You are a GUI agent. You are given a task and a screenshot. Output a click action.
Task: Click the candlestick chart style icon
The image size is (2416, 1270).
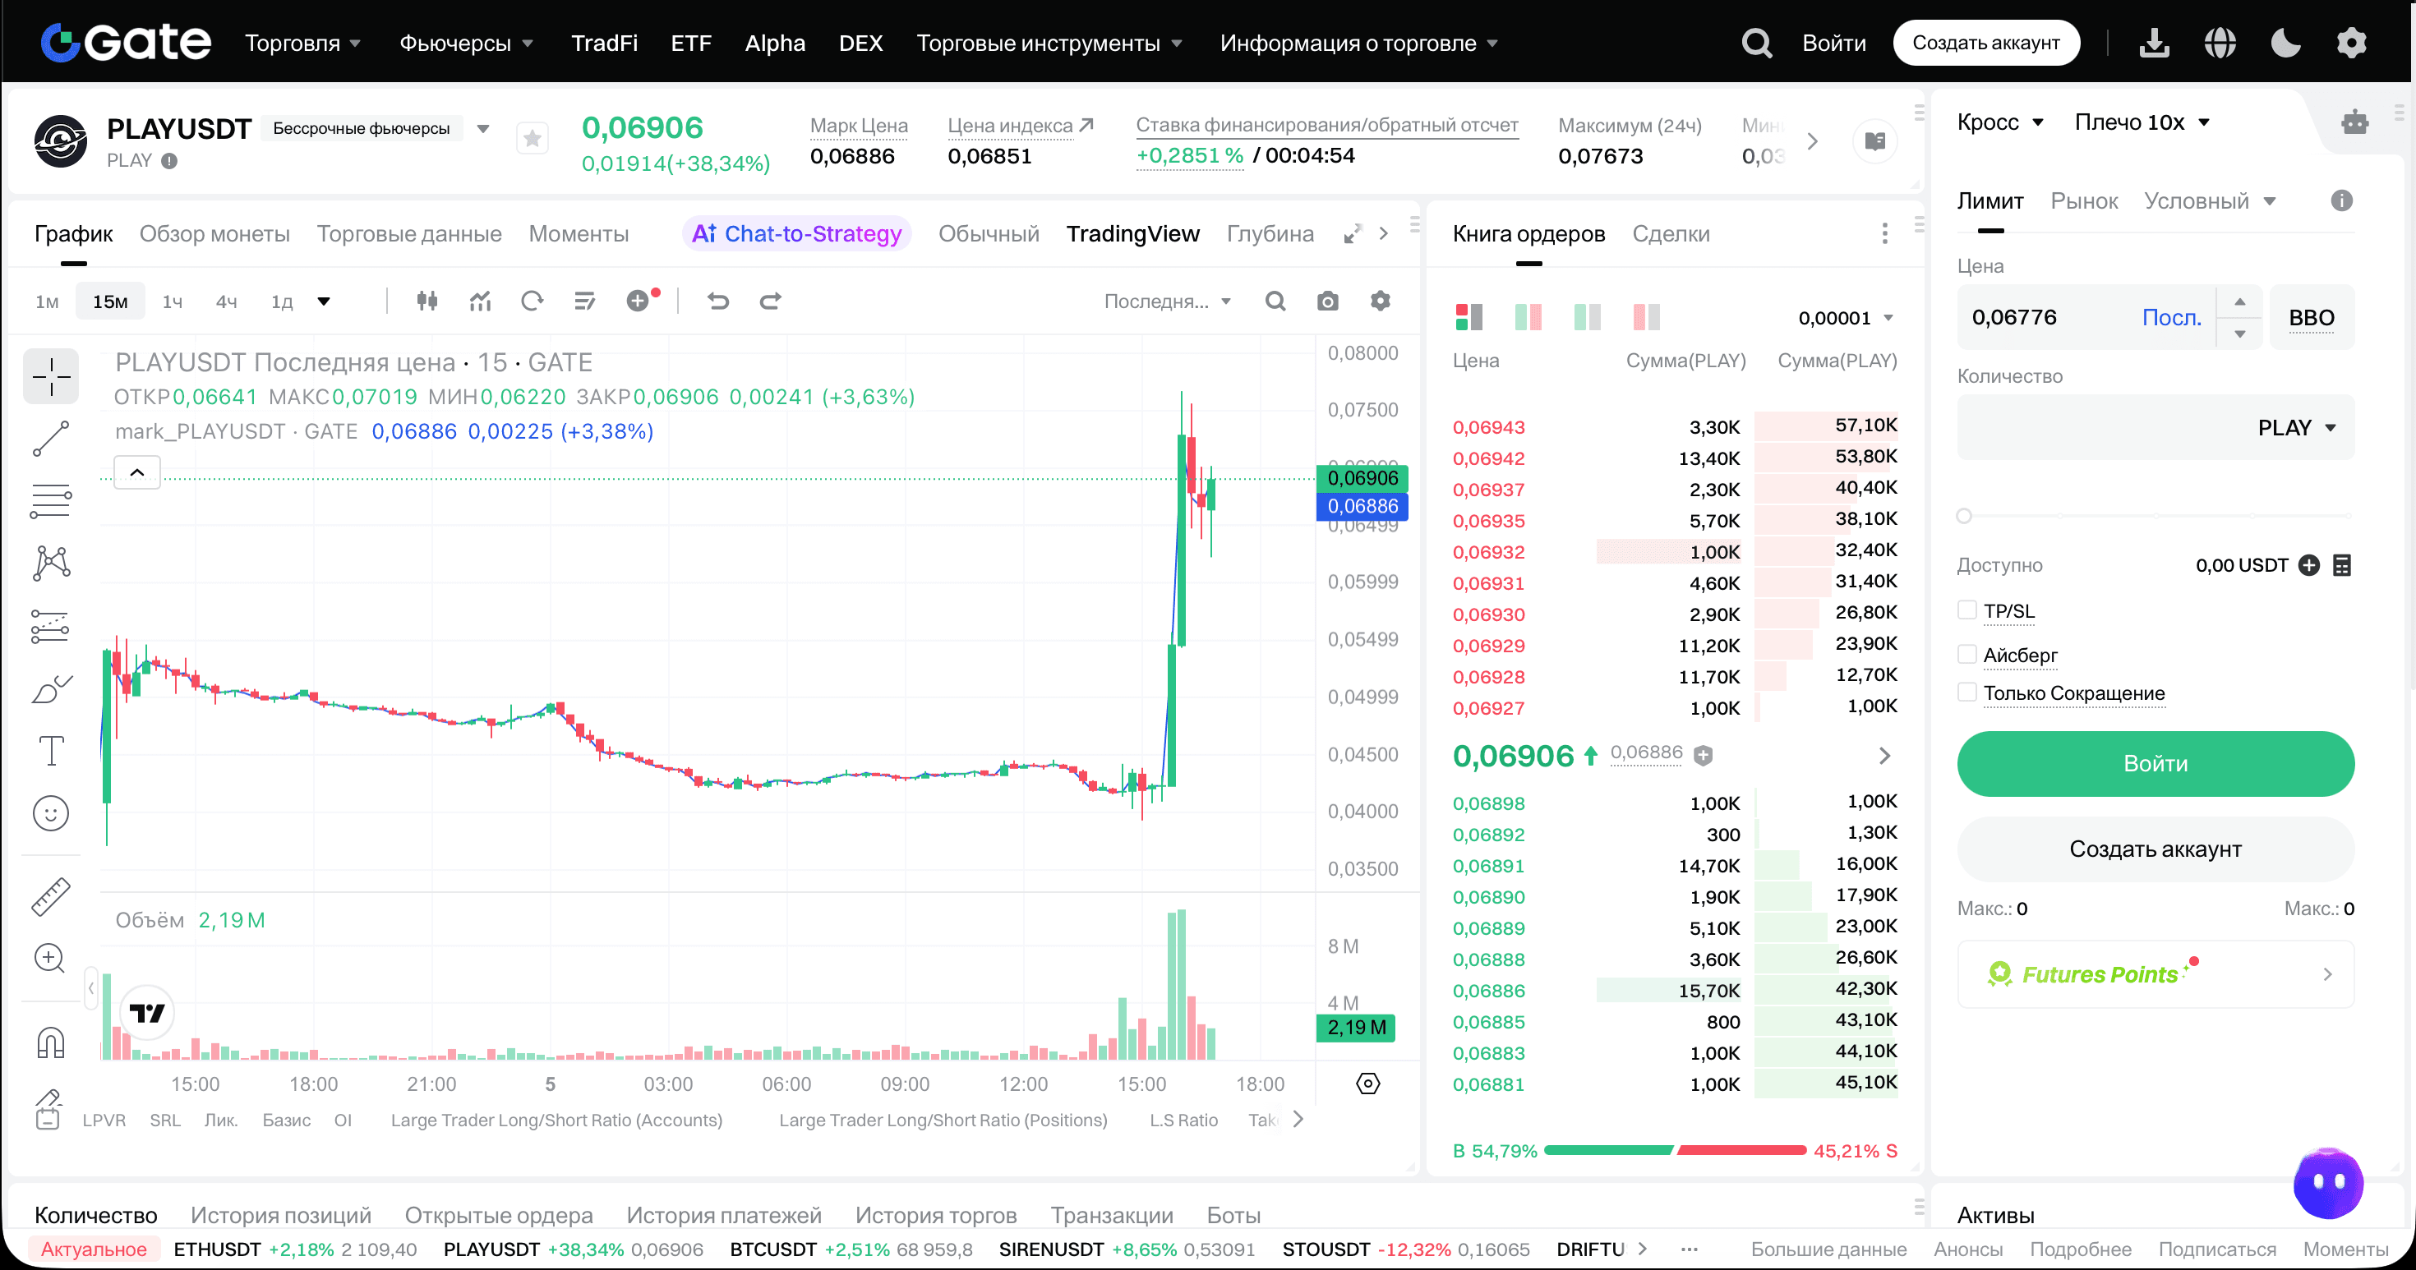(426, 301)
